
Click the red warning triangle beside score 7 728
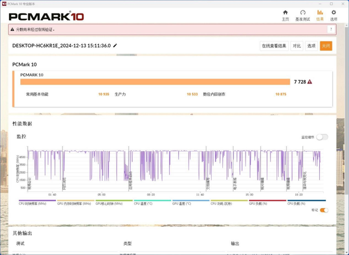309,82
